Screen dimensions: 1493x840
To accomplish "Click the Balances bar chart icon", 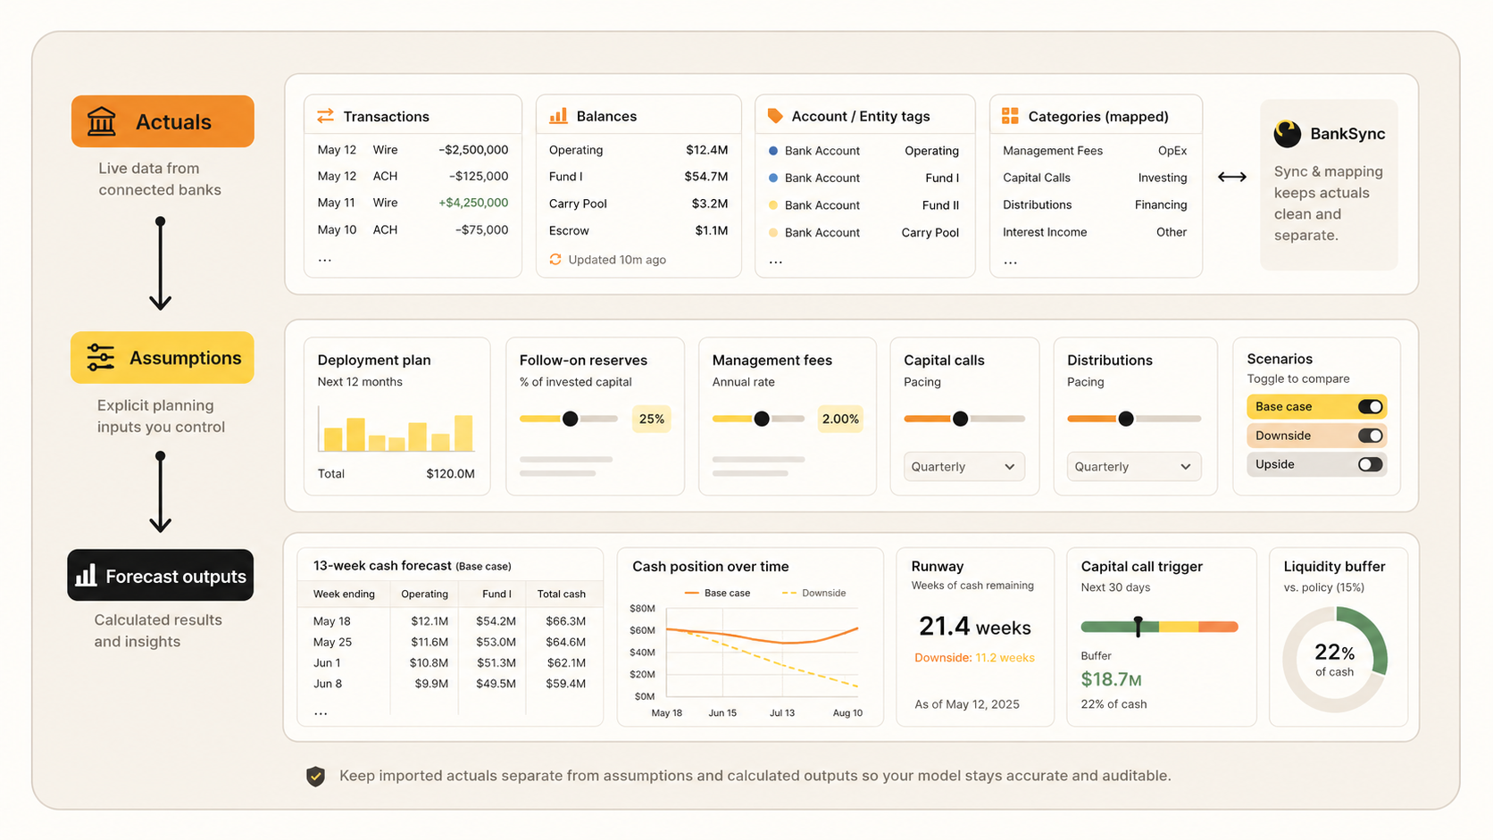I will [x=558, y=116].
